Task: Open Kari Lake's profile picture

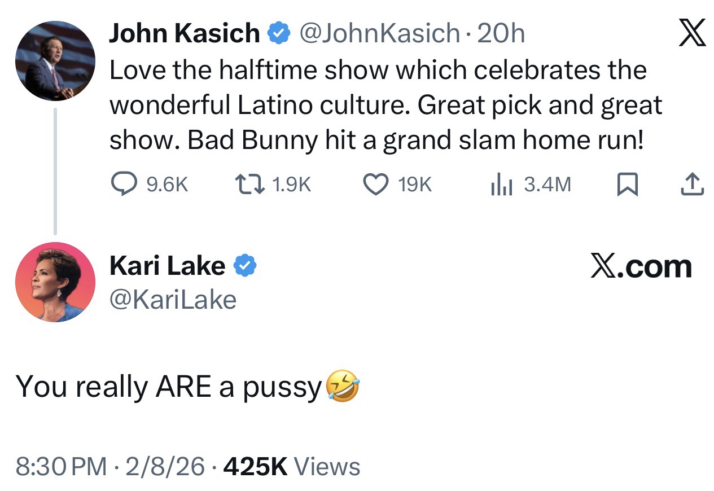Action: [55, 282]
